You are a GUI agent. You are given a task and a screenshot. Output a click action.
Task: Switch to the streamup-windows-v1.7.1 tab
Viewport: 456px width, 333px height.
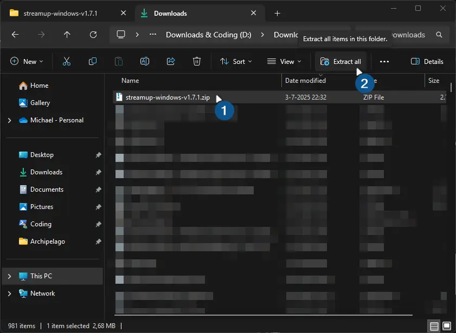click(x=60, y=13)
